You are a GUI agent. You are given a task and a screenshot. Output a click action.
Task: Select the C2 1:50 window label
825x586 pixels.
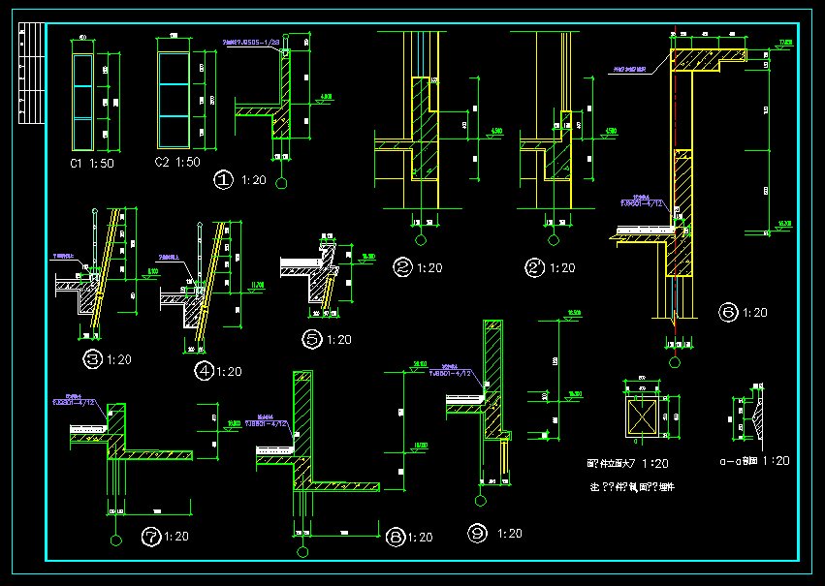177,162
